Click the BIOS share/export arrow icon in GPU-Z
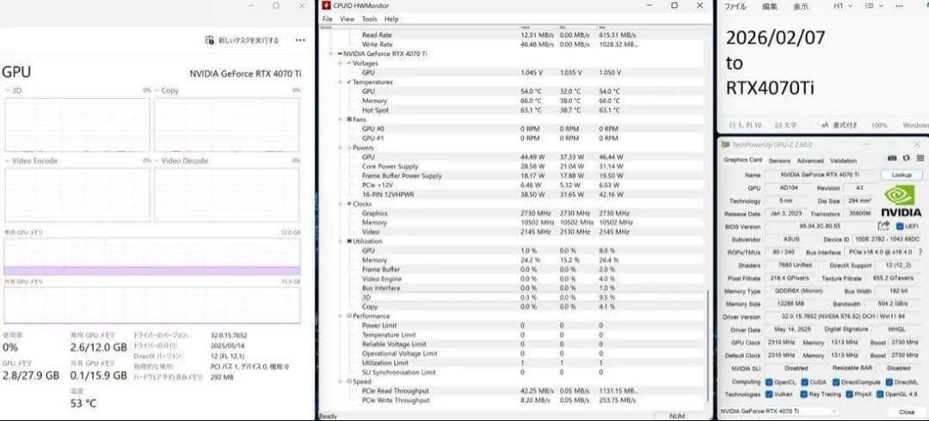The width and height of the screenshot is (929, 421). (x=883, y=226)
